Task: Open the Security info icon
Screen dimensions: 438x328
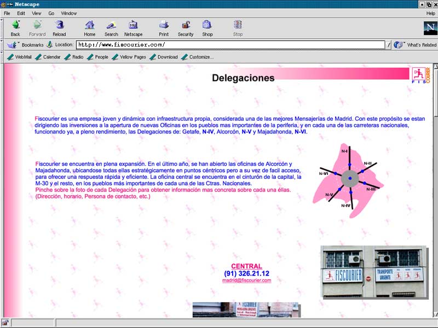Action: click(186, 25)
